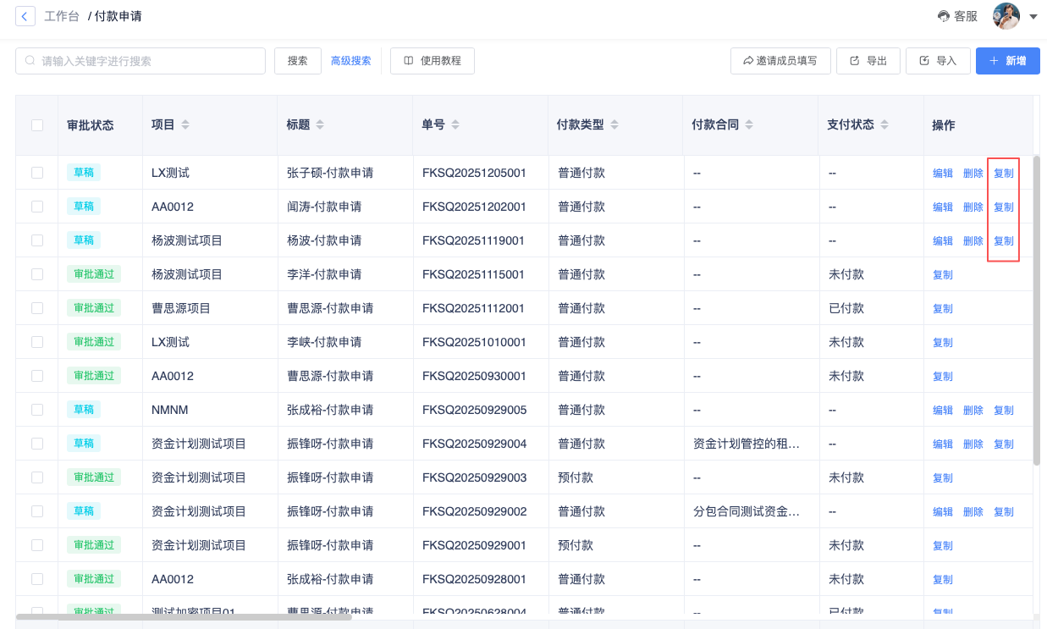Go to 工作台 in breadcrumb
This screenshot has width=1047, height=629.
[x=62, y=16]
